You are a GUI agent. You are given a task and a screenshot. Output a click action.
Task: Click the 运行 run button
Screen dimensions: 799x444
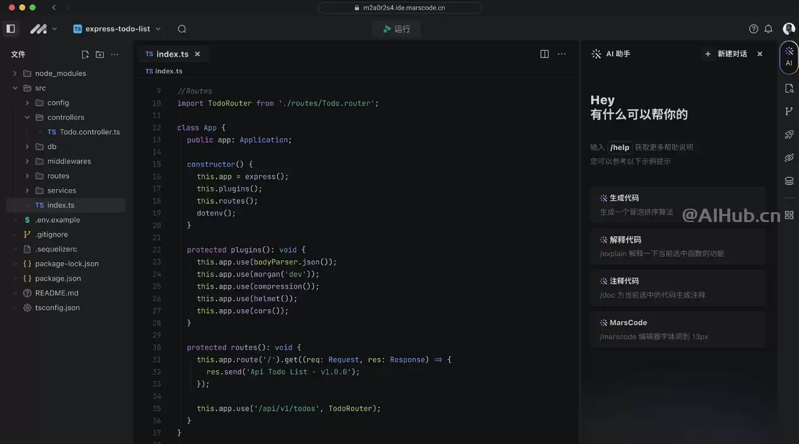[x=396, y=29]
